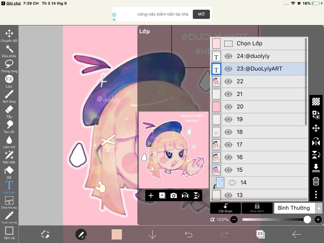The image size is (324, 243).
Task: Select layer 16 thumbnail
Action: [216, 158]
